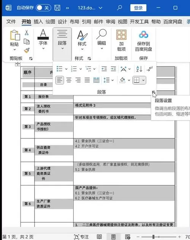Open the 审阅 ribbon tab

111,22
